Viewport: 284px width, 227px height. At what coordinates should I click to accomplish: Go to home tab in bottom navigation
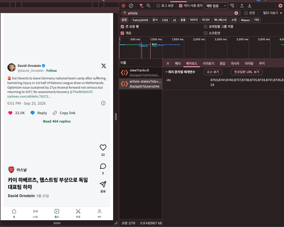(14, 213)
